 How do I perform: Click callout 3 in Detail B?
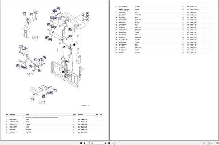(36, 59)
